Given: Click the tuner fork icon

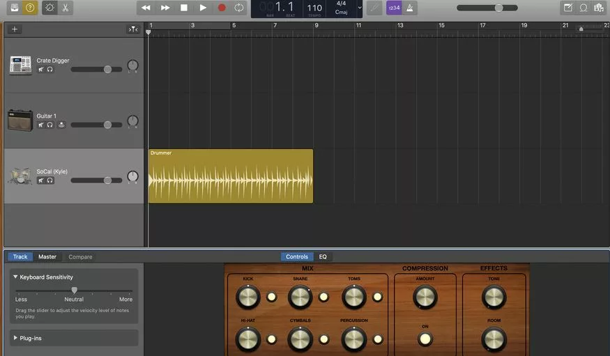Looking at the screenshot, I should pos(374,8).
